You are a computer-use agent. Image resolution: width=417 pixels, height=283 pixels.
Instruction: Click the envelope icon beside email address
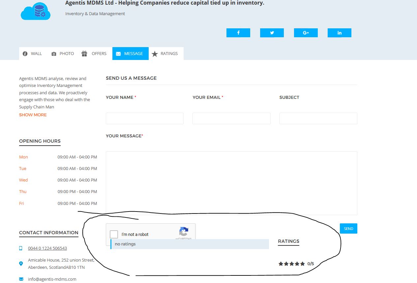(x=21, y=279)
